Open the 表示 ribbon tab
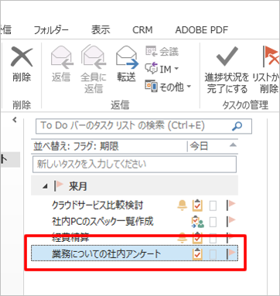This screenshot has height=296, width=280. tap(101, 30)
